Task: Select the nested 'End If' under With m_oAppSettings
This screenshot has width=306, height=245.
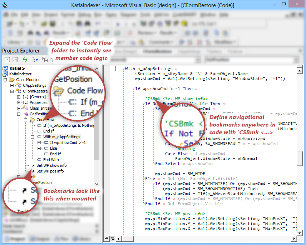Action: click(x=55, y=154)
